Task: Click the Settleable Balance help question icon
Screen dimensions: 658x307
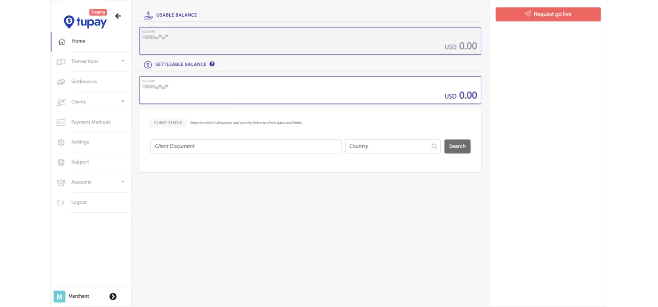Action: 212,64
